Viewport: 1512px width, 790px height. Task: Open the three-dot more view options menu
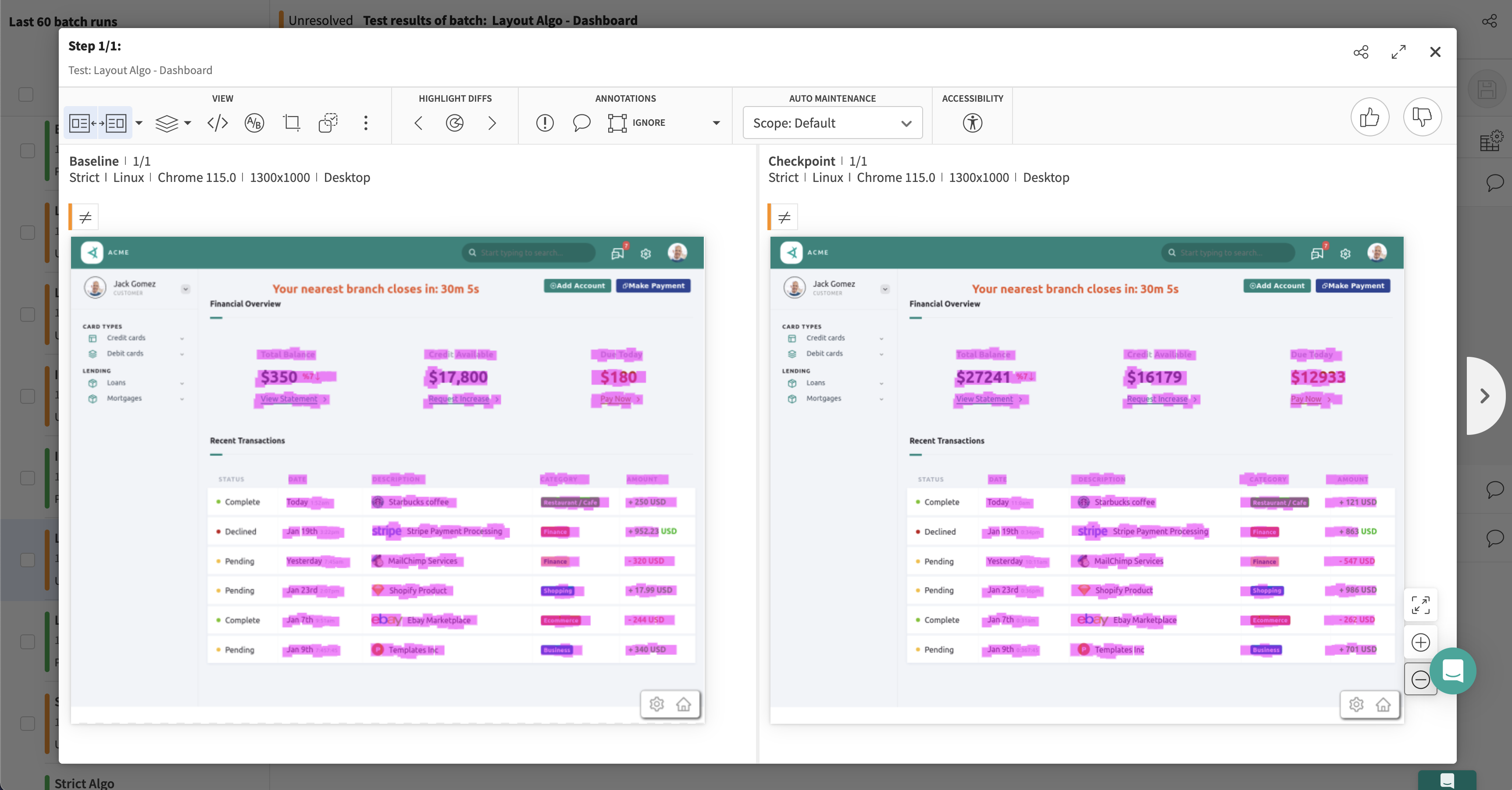pyautogui.click(x=366, y=123)
